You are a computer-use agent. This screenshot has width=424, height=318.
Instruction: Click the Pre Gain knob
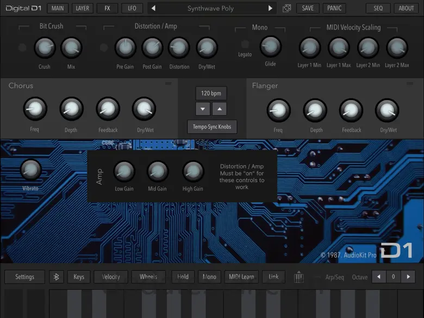click(x=125, y=48)
